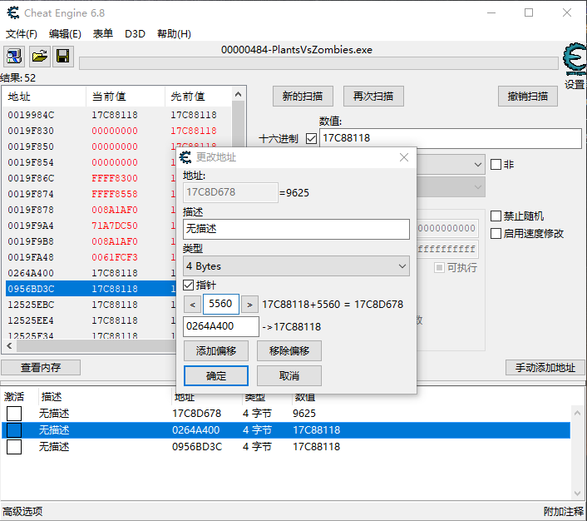
Task: Uncheck the 指针 pointer checkbox
Action: pos(188,285)
